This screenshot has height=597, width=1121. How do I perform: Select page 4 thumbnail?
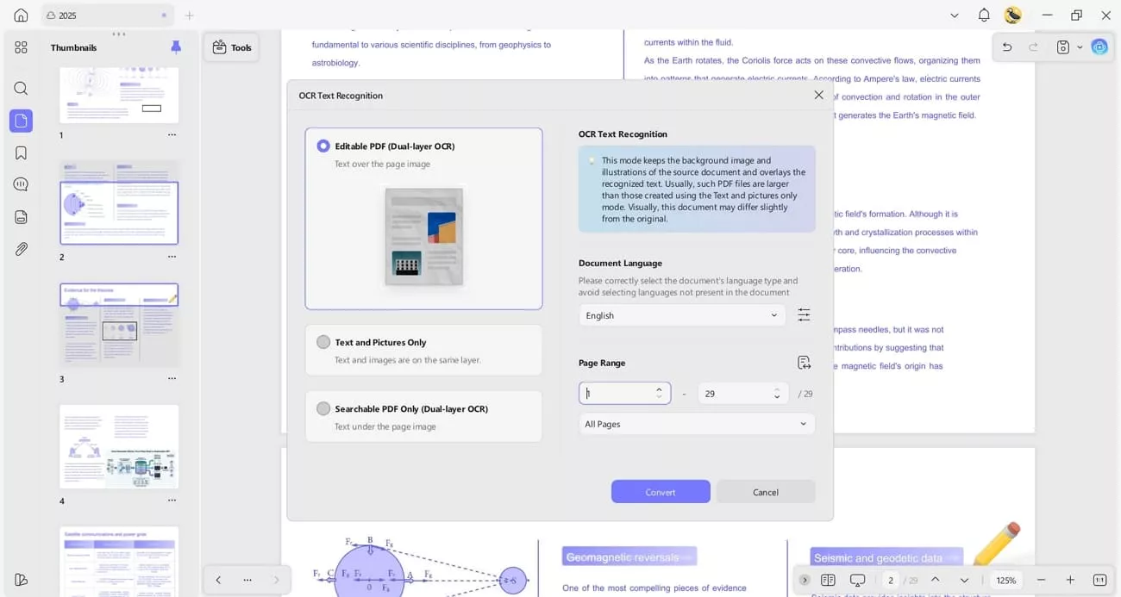tap(119, 446)
